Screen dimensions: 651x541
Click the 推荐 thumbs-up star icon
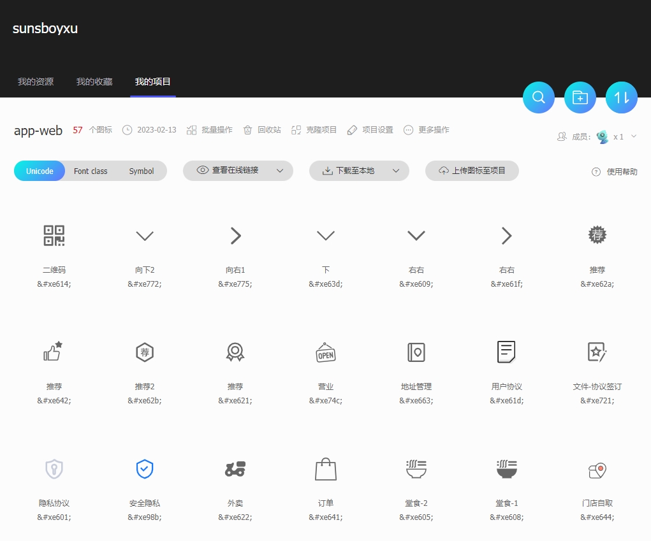tap(54, 352)
